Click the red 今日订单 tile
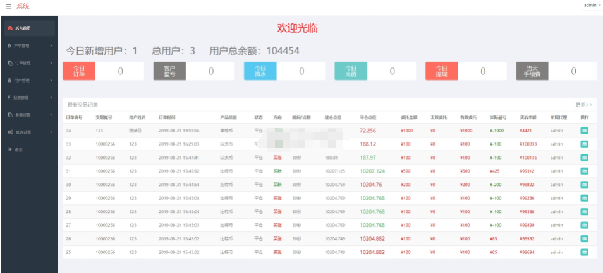 [78, 71]
